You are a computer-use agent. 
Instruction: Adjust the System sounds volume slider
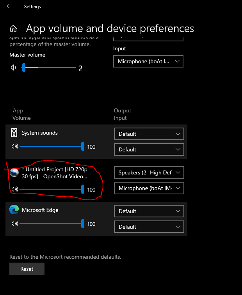[x=52, y=146]
